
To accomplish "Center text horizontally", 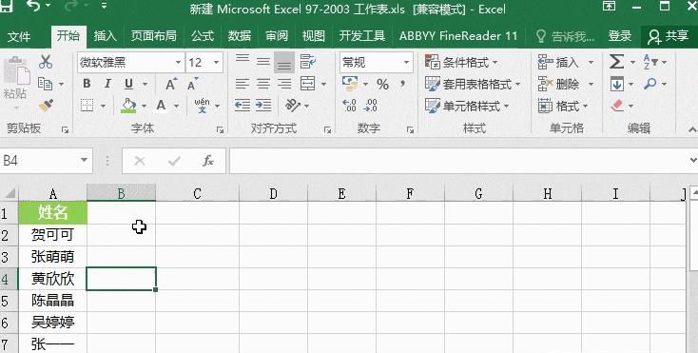I will tap(263, 84).
